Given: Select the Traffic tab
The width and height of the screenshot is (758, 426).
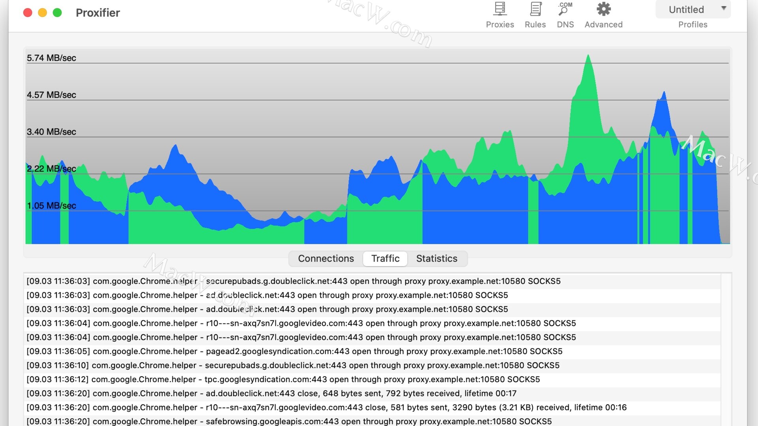Looking at the screenshot, I should point(385,258).
